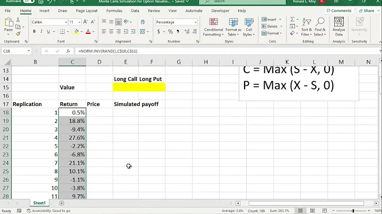The height and width of the screenshot is (214, 382).
Task: Open Format as Table gallery
Action: [x=233, y=27]
